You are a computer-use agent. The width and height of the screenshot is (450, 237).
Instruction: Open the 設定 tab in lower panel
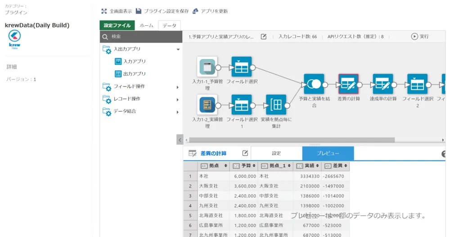tap(276, 153)
